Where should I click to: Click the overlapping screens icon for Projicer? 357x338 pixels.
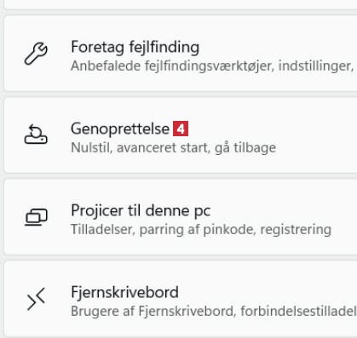coord(36,217)
